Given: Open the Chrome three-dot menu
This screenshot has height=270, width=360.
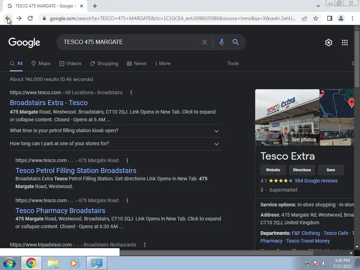Looking at the screenshot, I should tap(352, 18).
